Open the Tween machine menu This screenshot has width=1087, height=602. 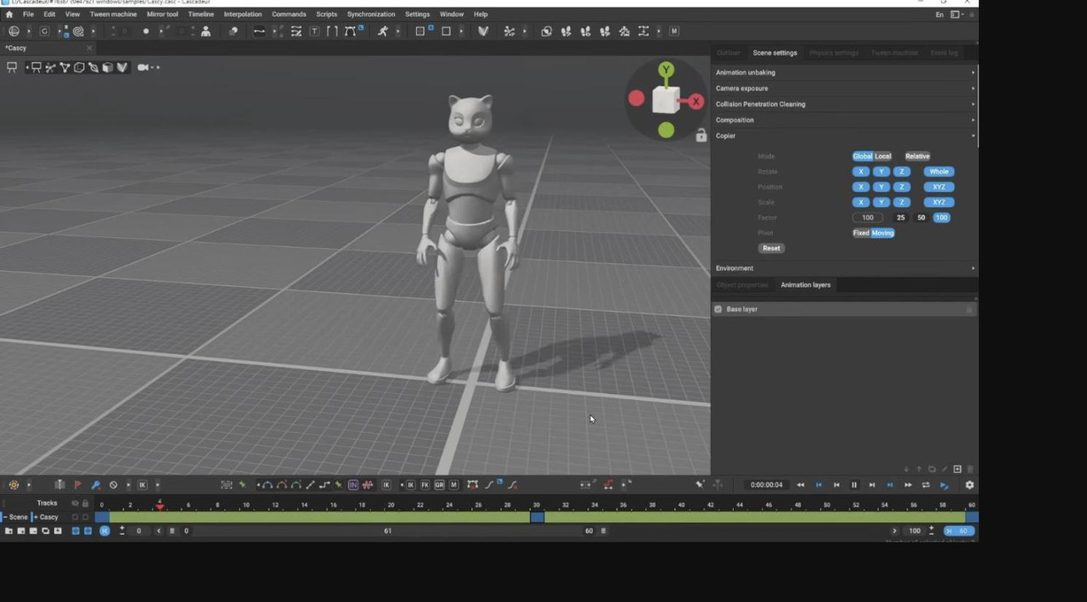pos(113,14)
